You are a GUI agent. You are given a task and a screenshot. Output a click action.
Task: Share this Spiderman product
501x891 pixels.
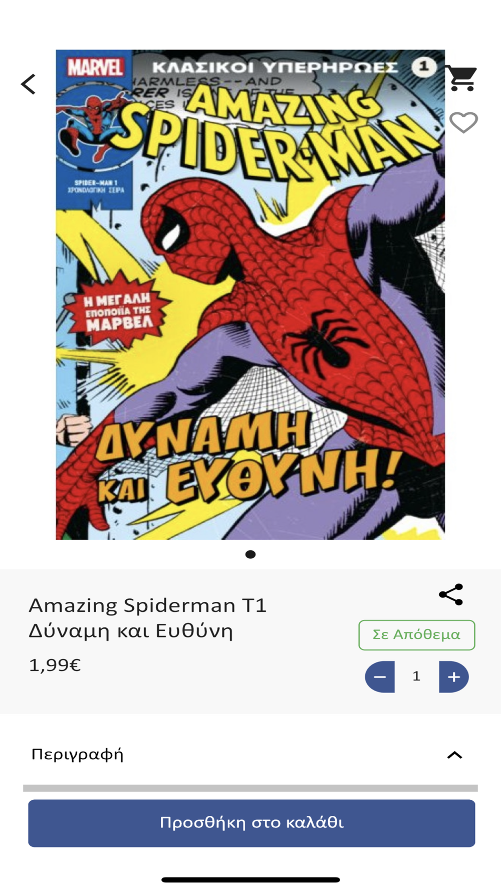pos(451,595)
